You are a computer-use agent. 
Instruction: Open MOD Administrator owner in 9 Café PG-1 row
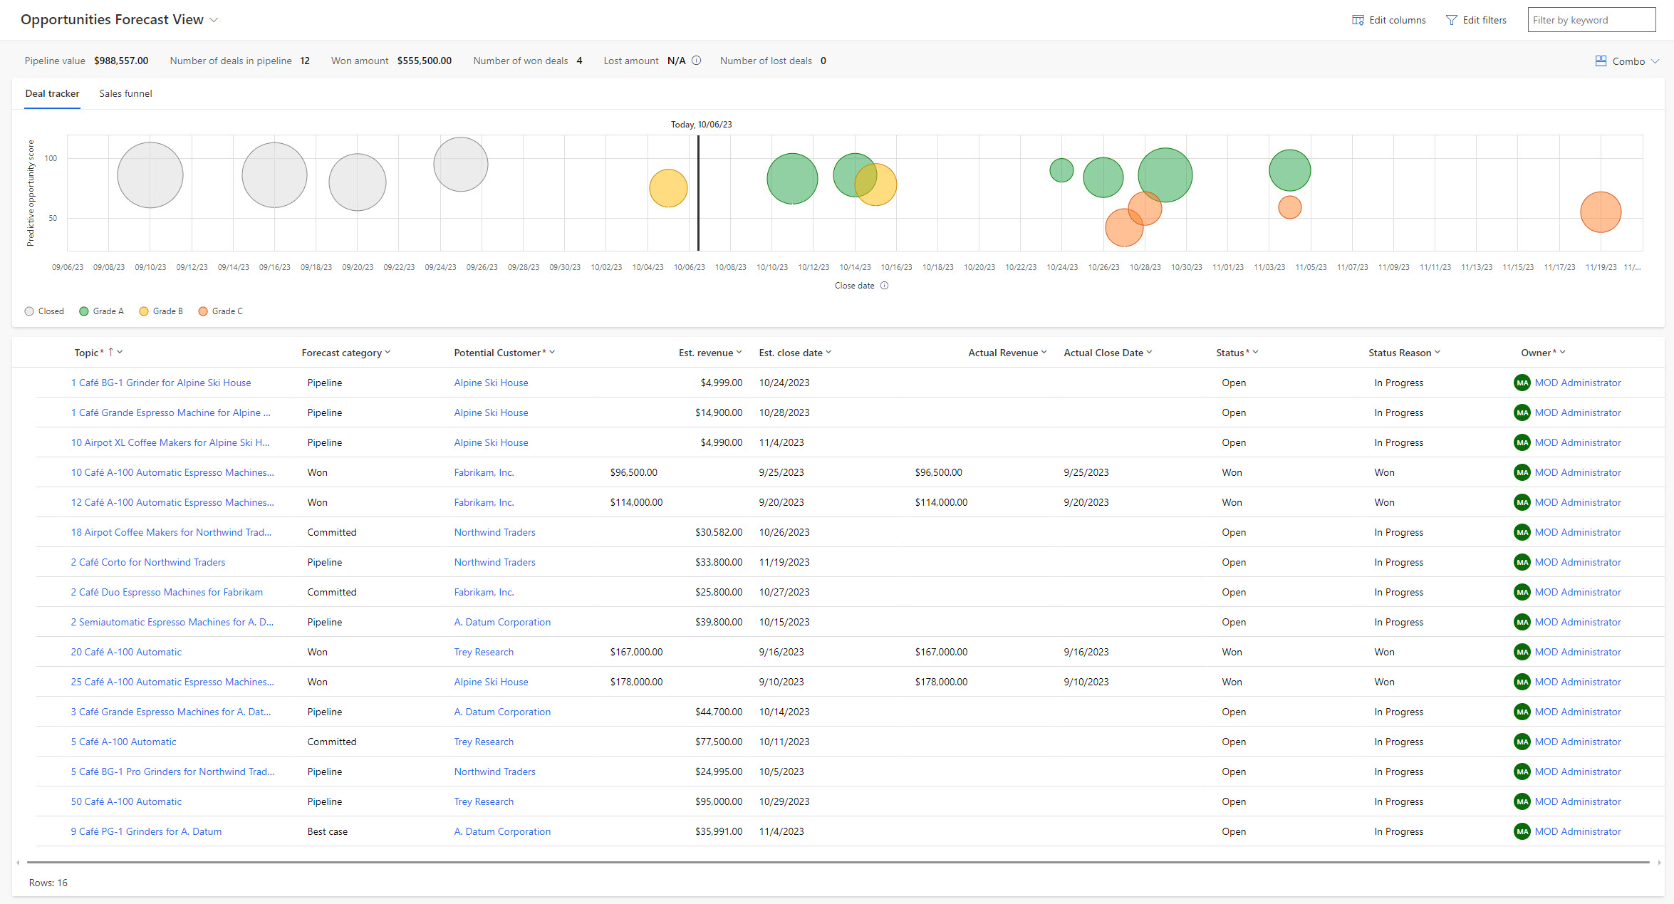pyautogui.click(x=1578, y=831)
